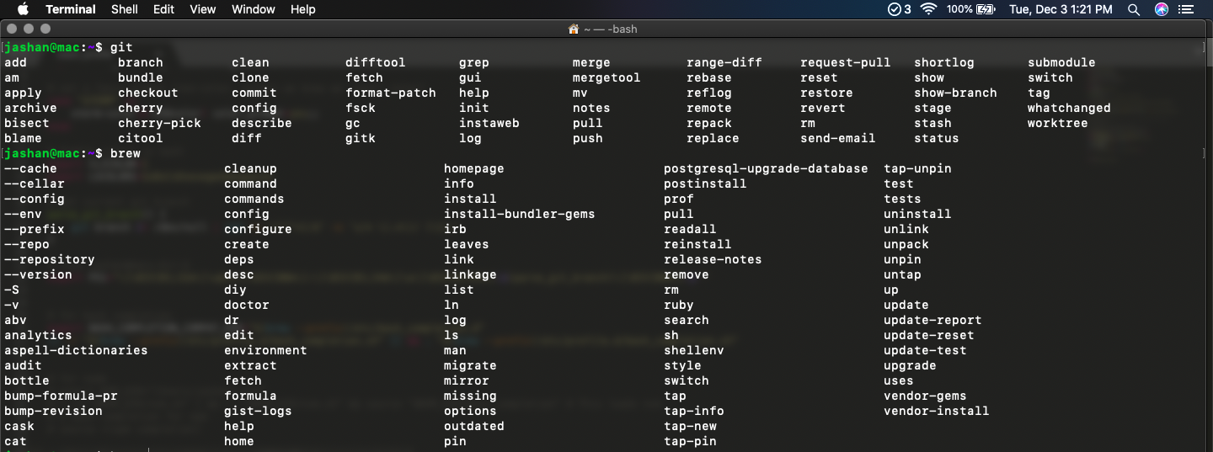Open the Window menu

pos(254,9)
